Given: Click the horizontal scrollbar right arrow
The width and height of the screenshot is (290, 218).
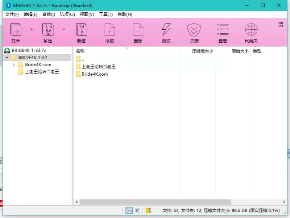Looking at the screenshot, I should point(284,202).
